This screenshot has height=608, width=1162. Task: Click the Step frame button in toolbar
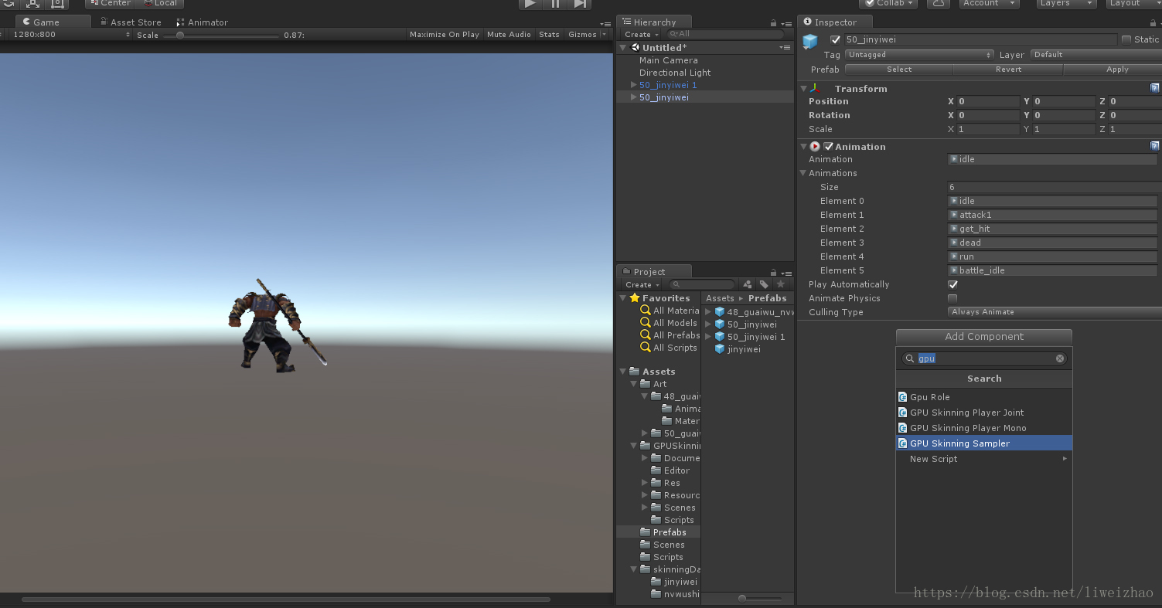pos(580,4)
